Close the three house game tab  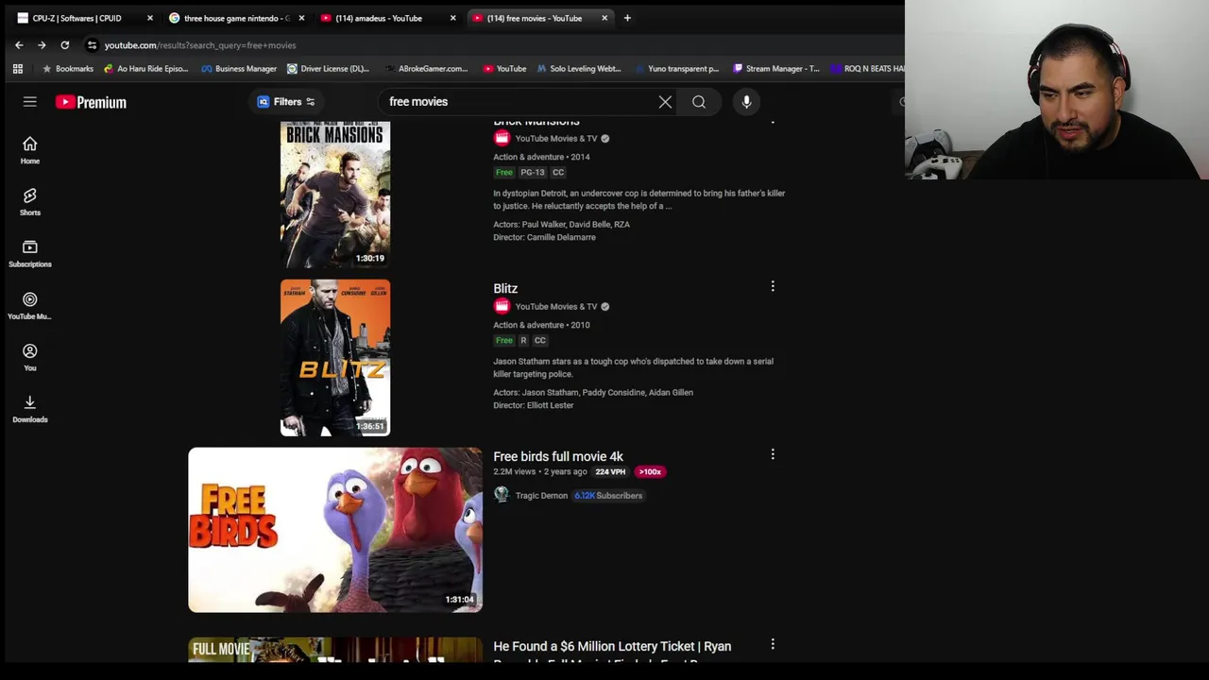pyautogui.click(x=301, y=18)
